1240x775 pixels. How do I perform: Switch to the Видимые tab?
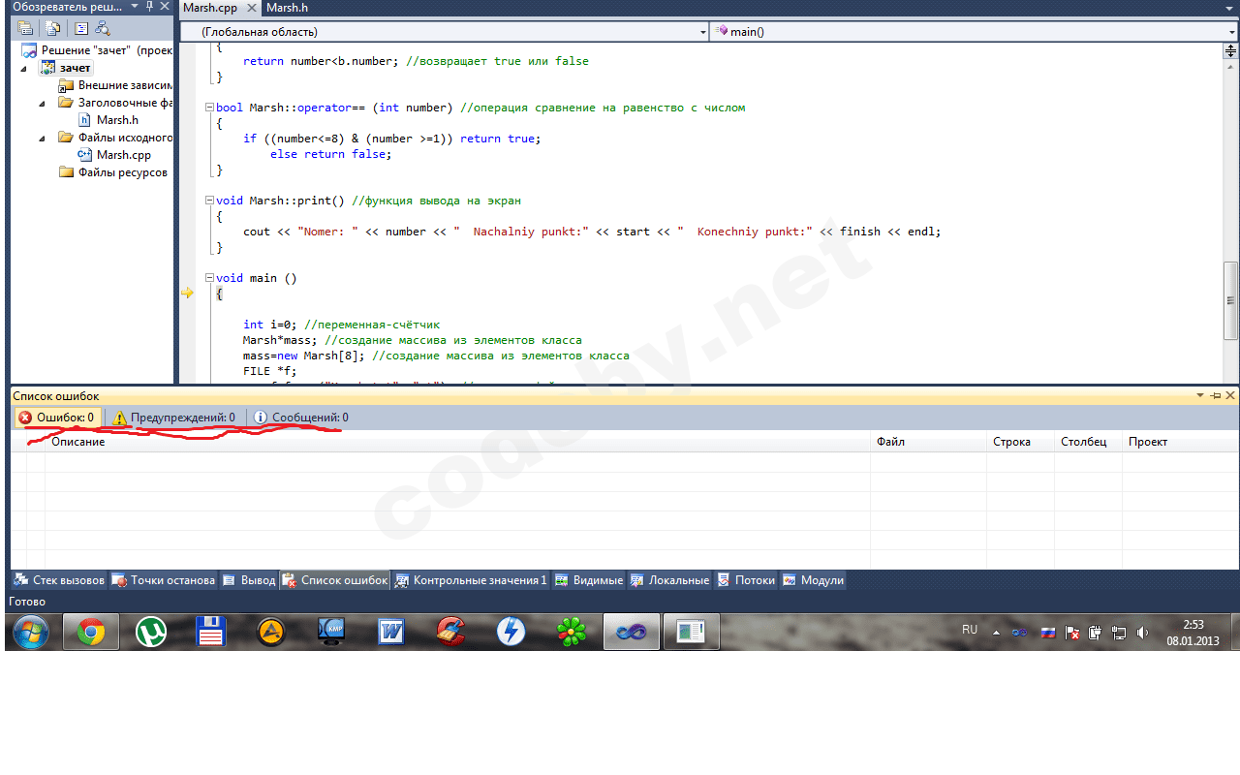pos(588,580)
